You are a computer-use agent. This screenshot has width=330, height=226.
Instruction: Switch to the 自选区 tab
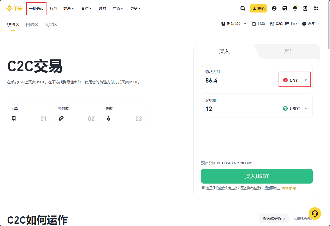[x=32, y=24]
